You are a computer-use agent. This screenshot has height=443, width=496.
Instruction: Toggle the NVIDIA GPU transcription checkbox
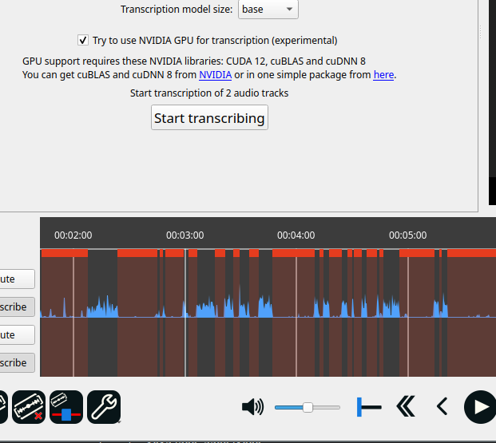(x=83, y=40)
